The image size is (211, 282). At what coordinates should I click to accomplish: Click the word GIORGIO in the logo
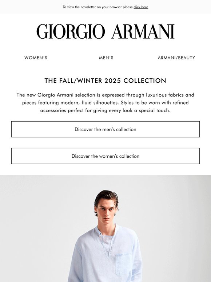[x=71, y=31]
